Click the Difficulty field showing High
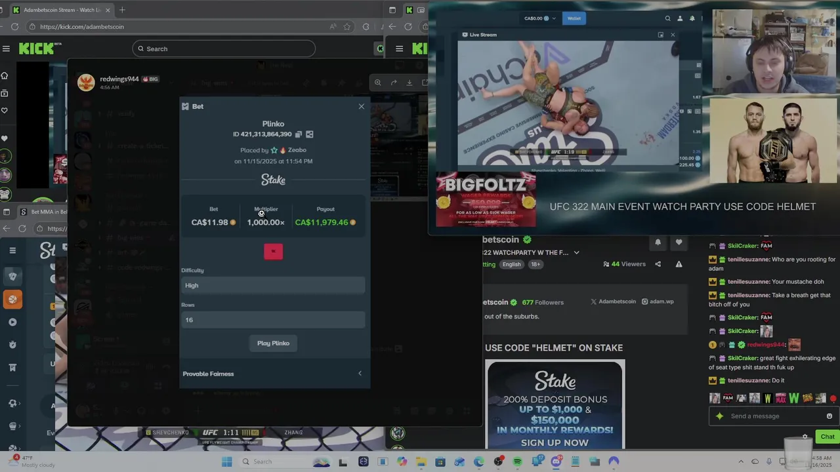 coord(273,285)
